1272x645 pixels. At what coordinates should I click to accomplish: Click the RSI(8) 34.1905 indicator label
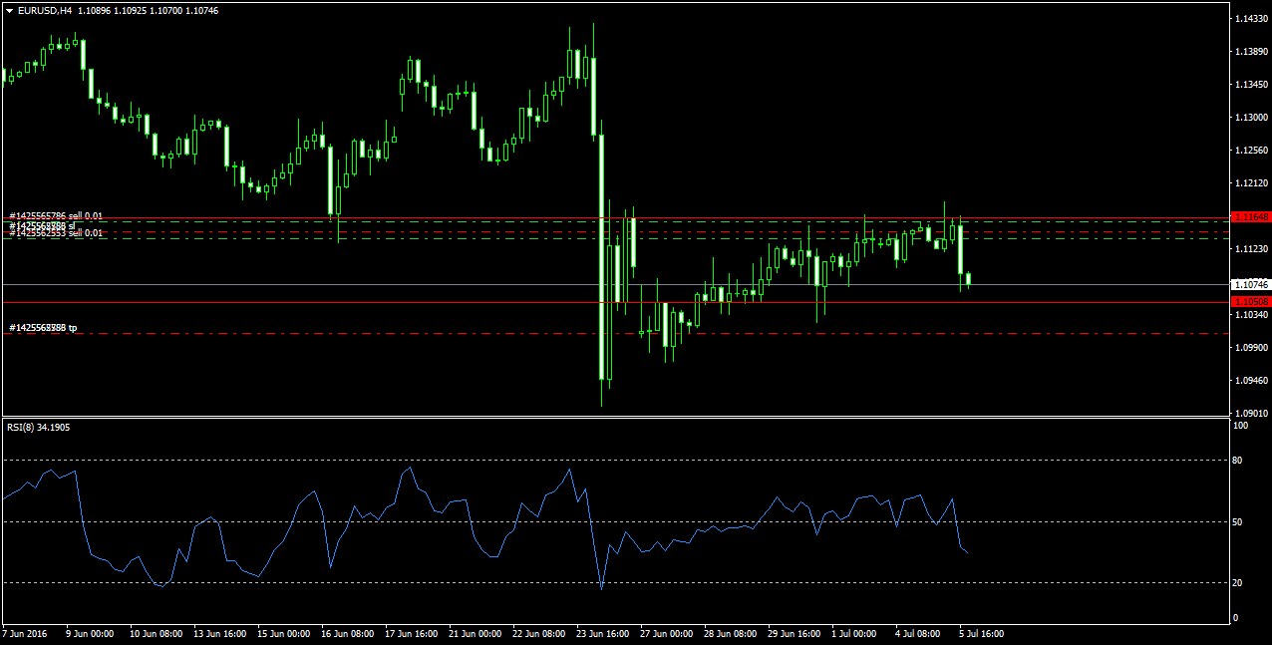tap(39, 427)
